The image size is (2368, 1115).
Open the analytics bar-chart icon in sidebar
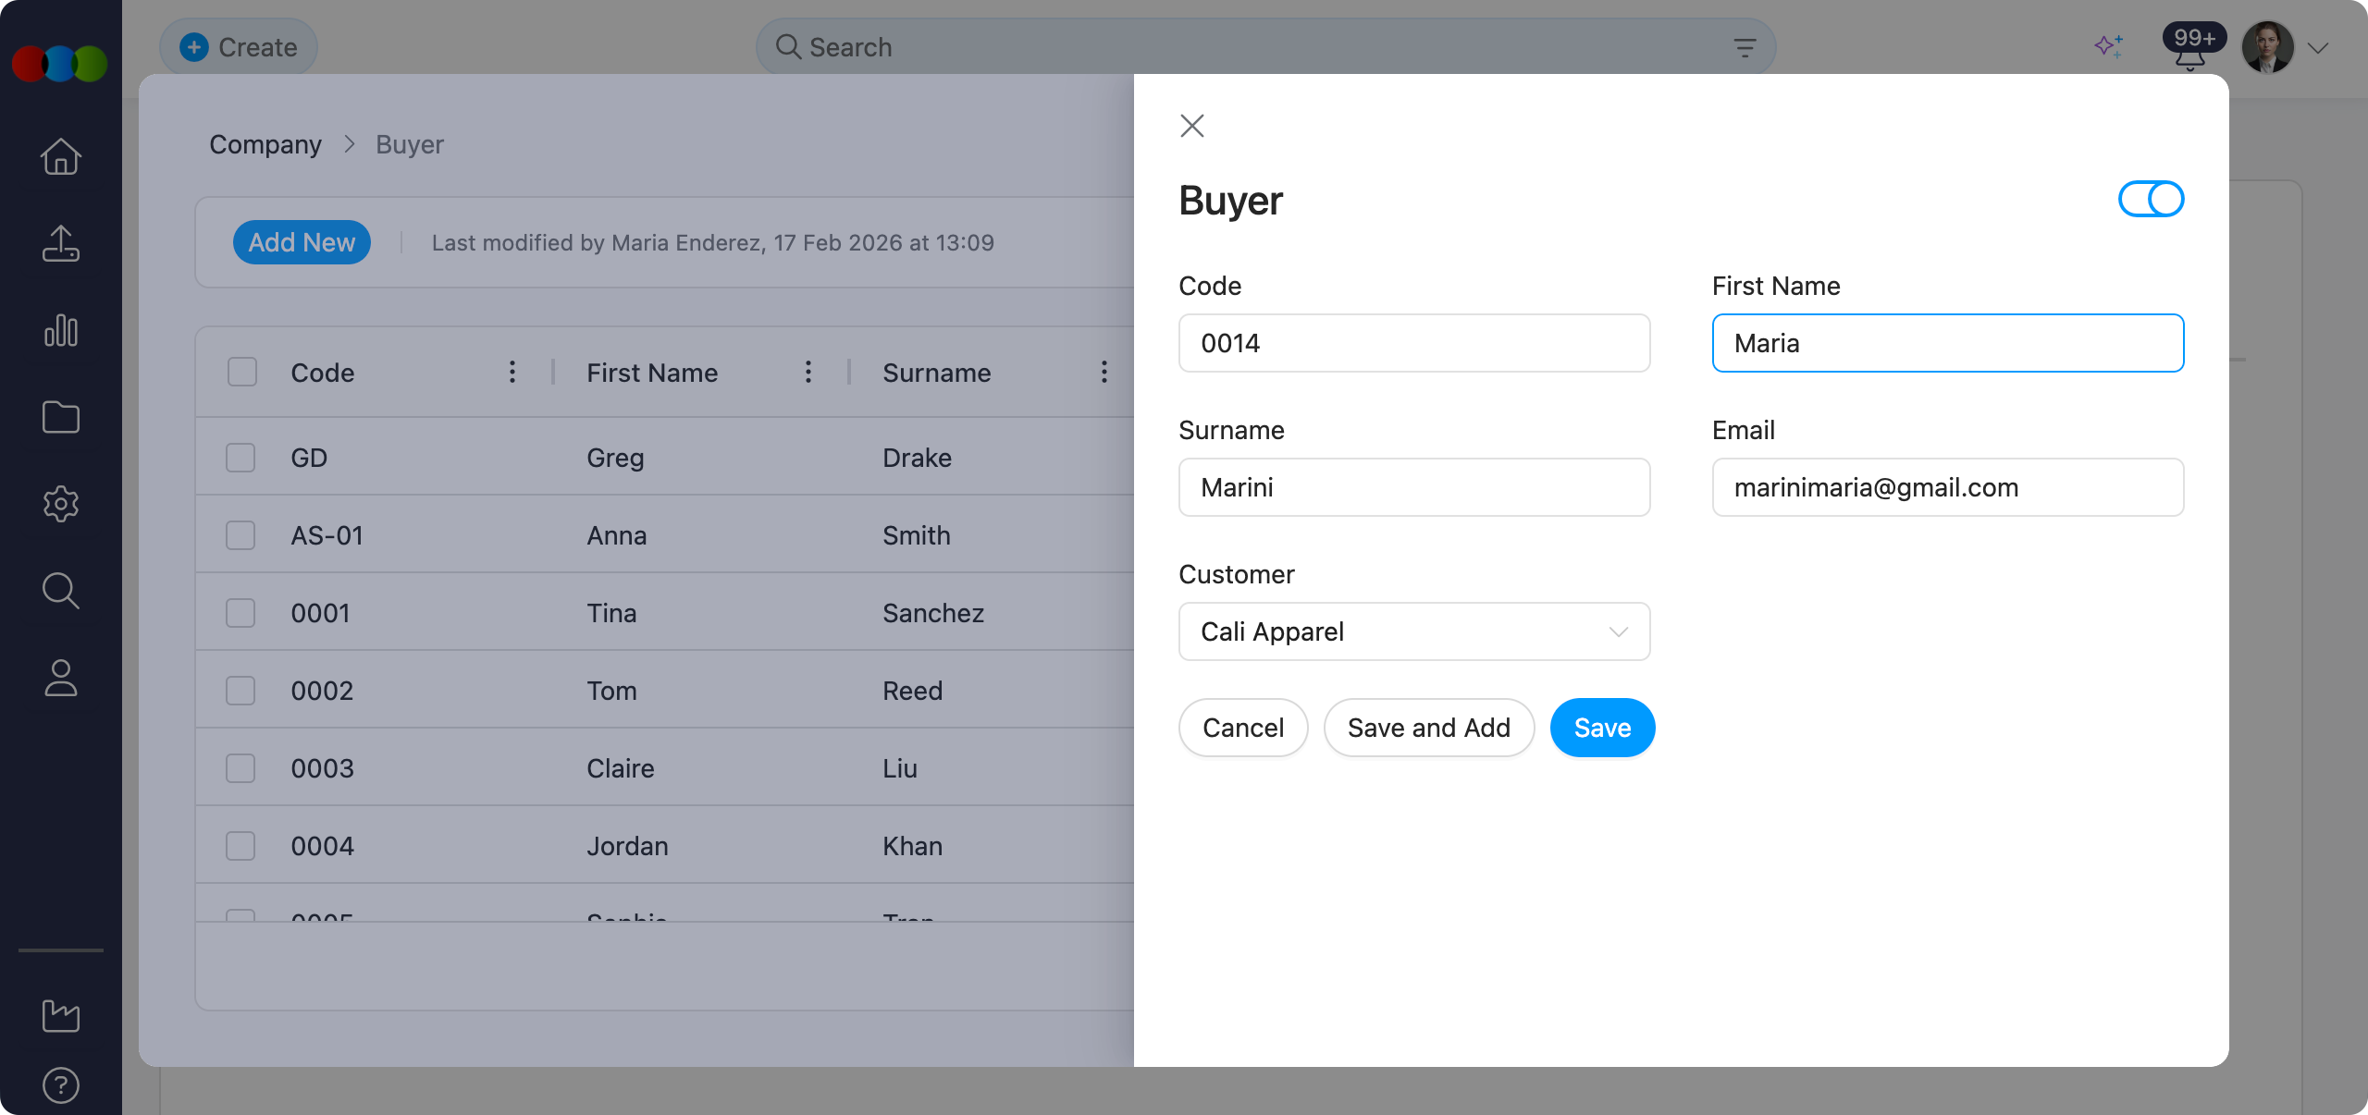60,330
